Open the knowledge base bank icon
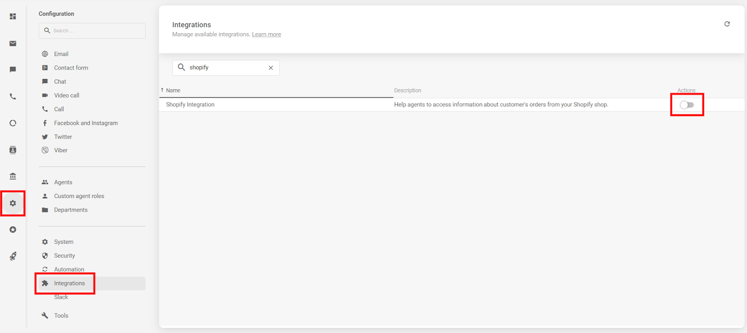The width and height of the screenshot is (747, 333). 13,176
